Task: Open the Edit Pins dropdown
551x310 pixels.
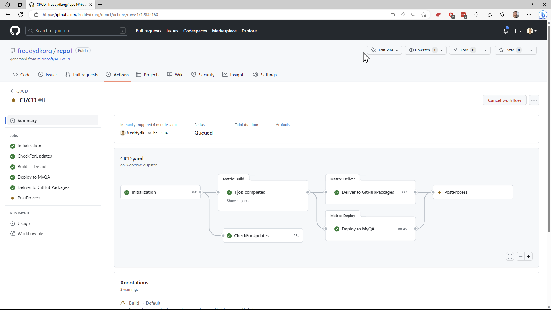Action: click(x=384, y=50)
